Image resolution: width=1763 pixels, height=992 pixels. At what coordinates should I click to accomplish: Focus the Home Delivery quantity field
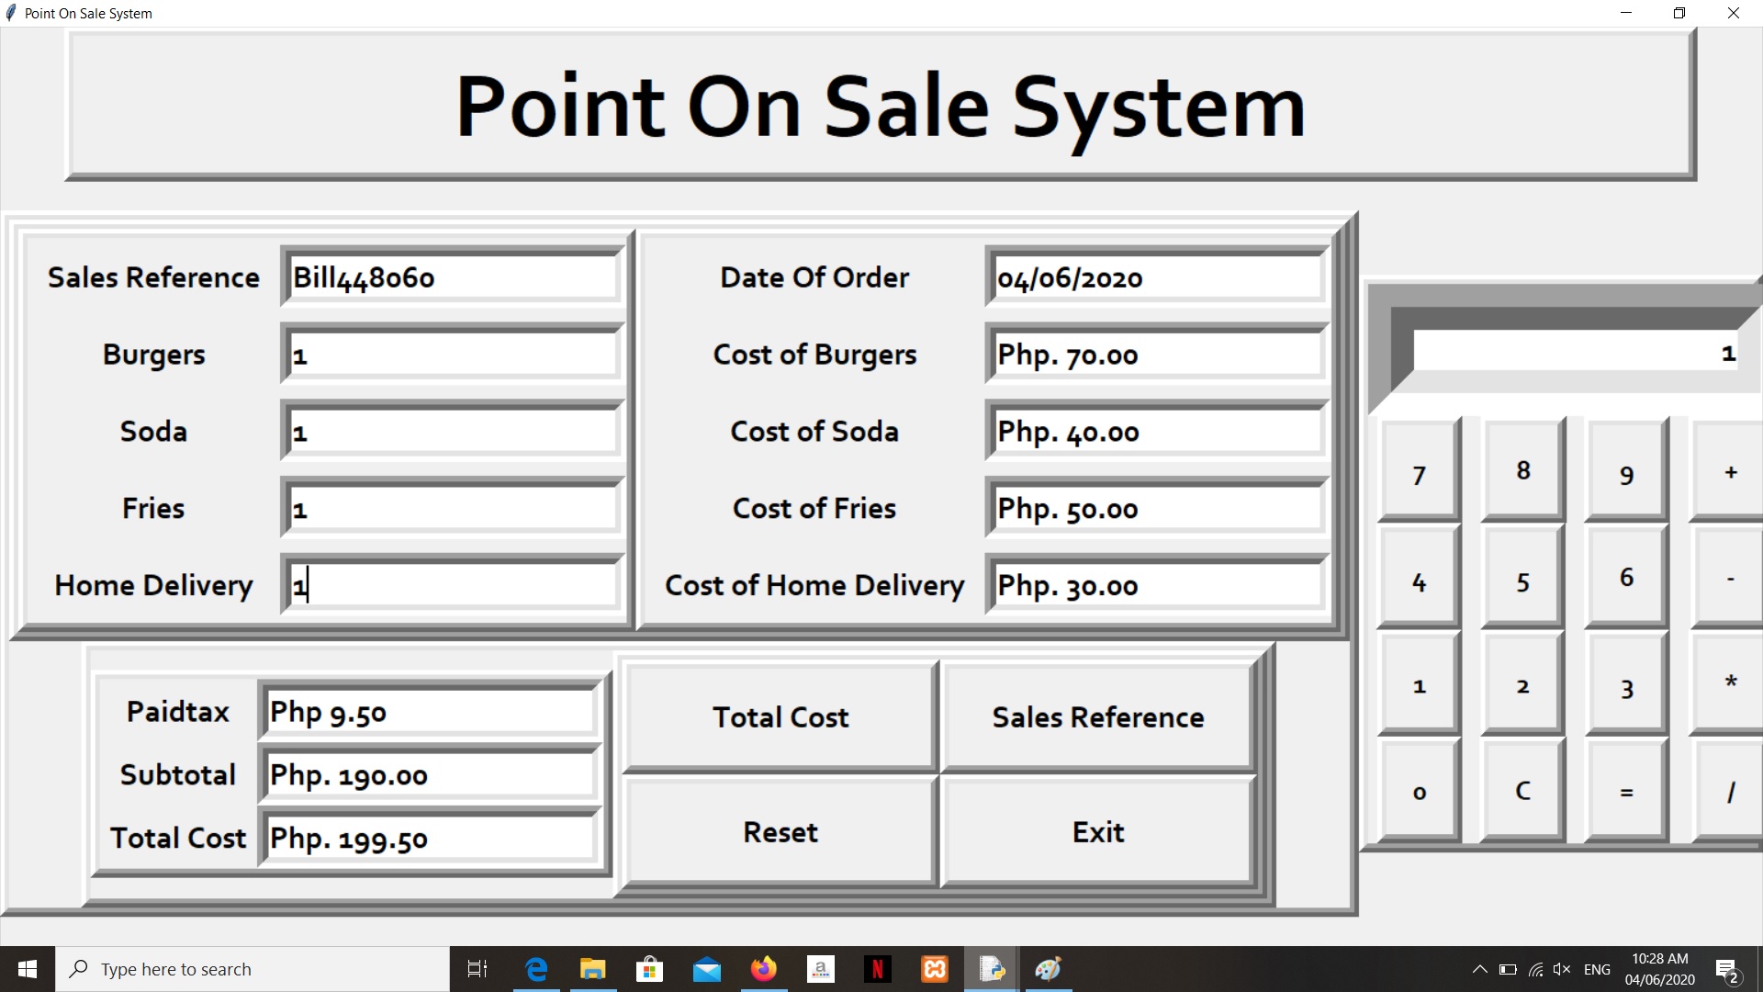452,585
